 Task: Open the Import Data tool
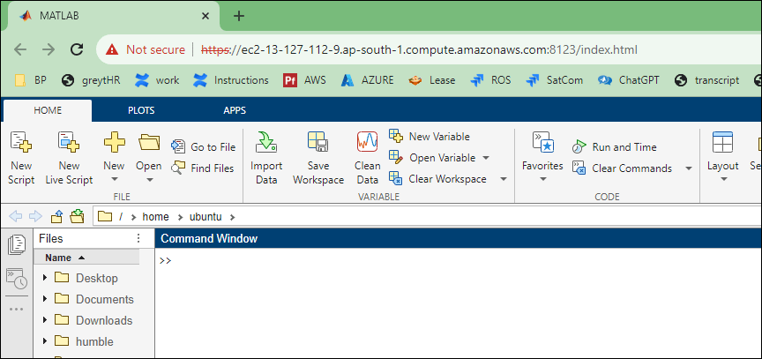point(265,159)
